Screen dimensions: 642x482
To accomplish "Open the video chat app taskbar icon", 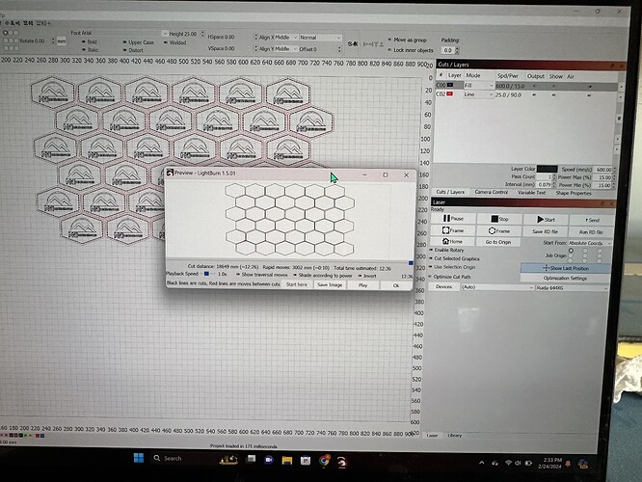I will point(269,460).
